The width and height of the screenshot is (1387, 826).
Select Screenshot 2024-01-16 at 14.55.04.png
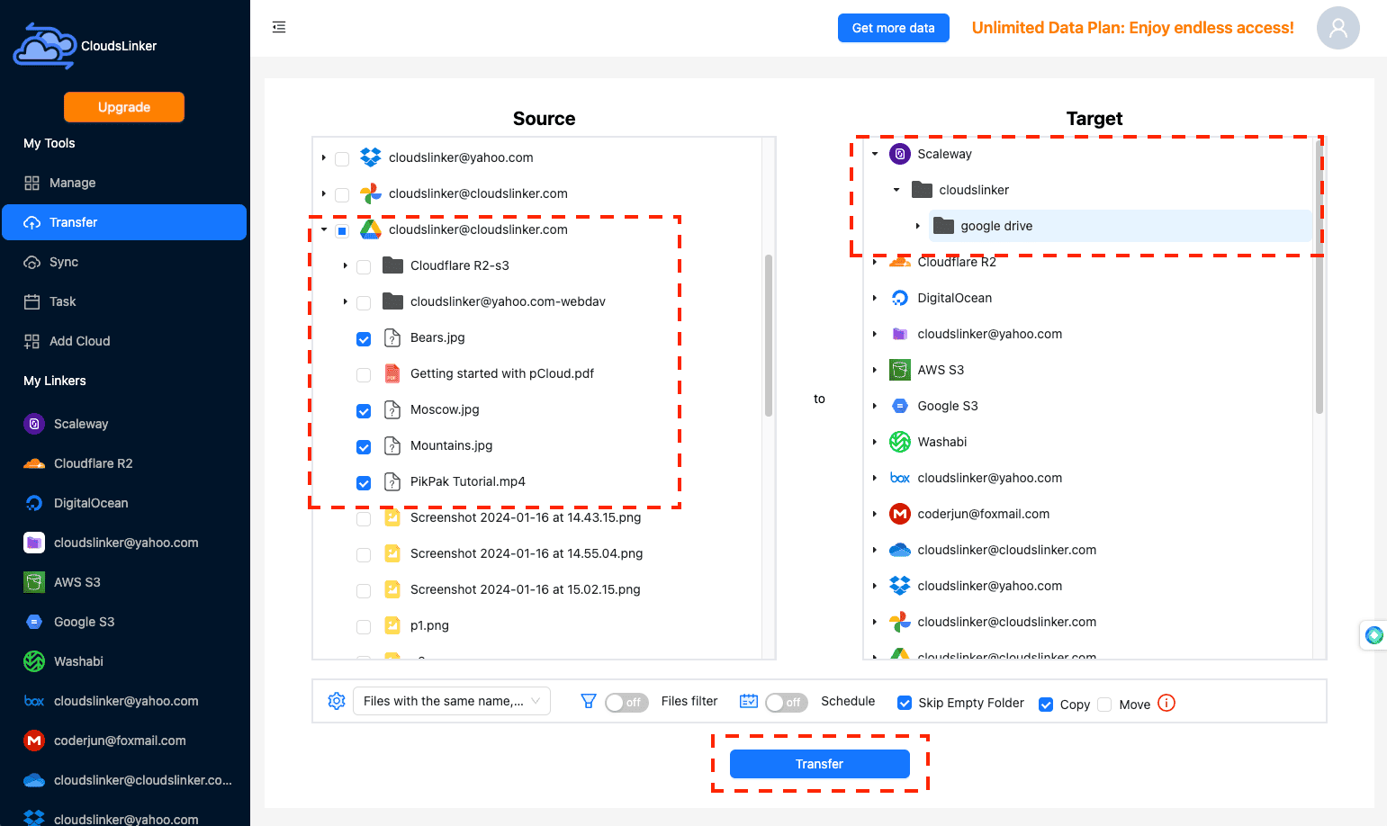tap(527, 553)
